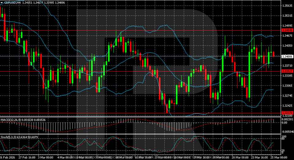Viewport: 294px width, 160px height.
Task: Click the 1.35635 price scale value
Action: coord(287,6)
